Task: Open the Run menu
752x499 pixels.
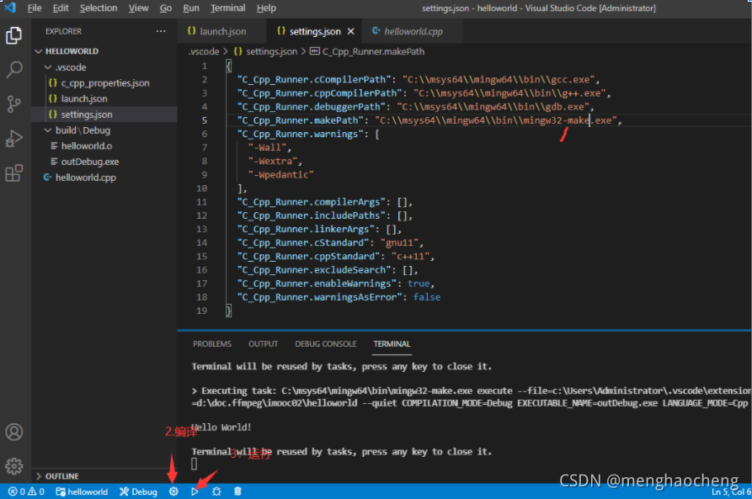Action: 191,8
